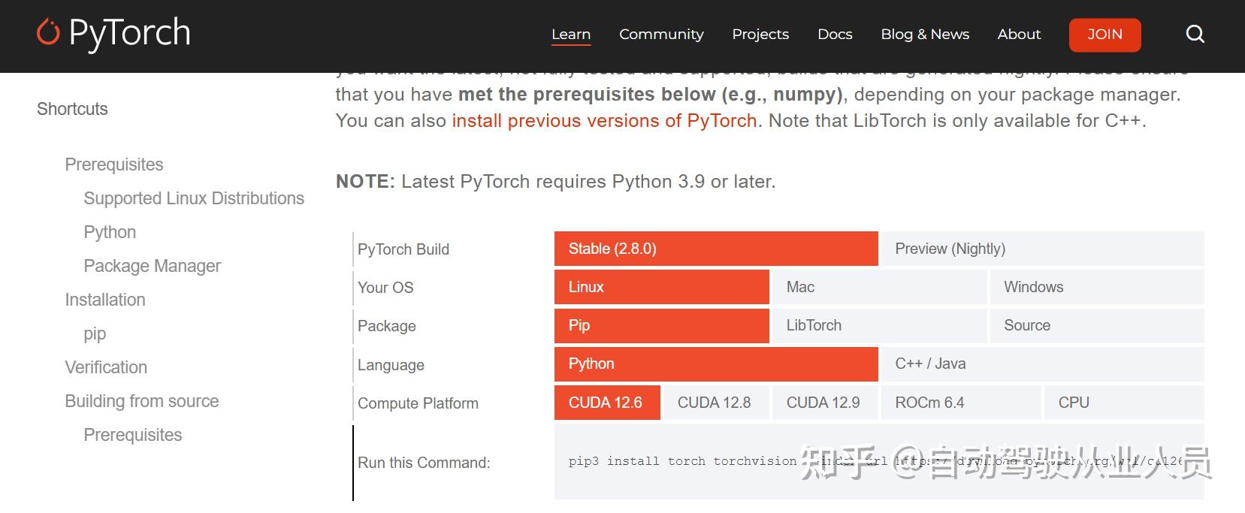
Task: Click the PyTorch logo icon
Action: coord(47,32)
